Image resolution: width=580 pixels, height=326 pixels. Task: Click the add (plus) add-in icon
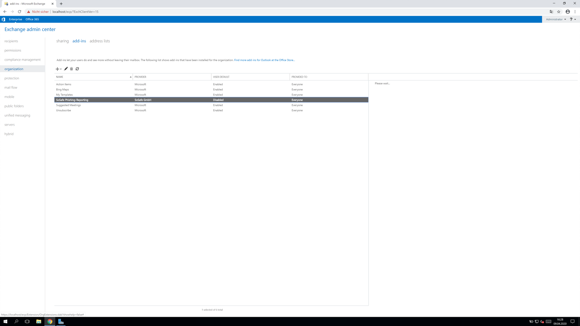(x=57, y=69)
